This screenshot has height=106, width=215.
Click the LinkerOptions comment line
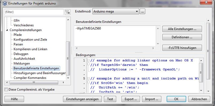click(135, 69)
